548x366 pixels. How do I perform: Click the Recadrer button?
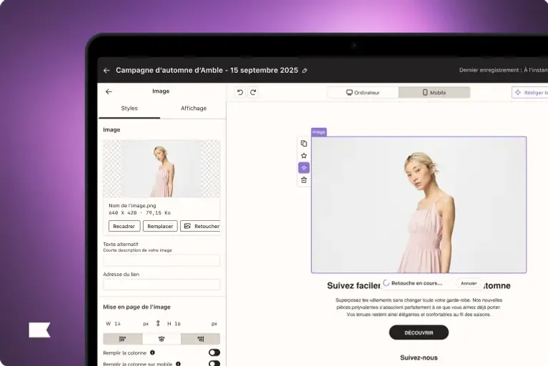(124, 226)
